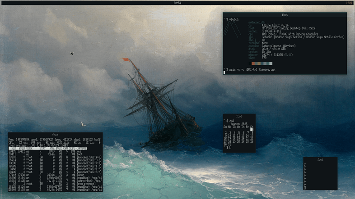Click the memory usage line in vfetch
355x199 pixels.
coord(277,54)
